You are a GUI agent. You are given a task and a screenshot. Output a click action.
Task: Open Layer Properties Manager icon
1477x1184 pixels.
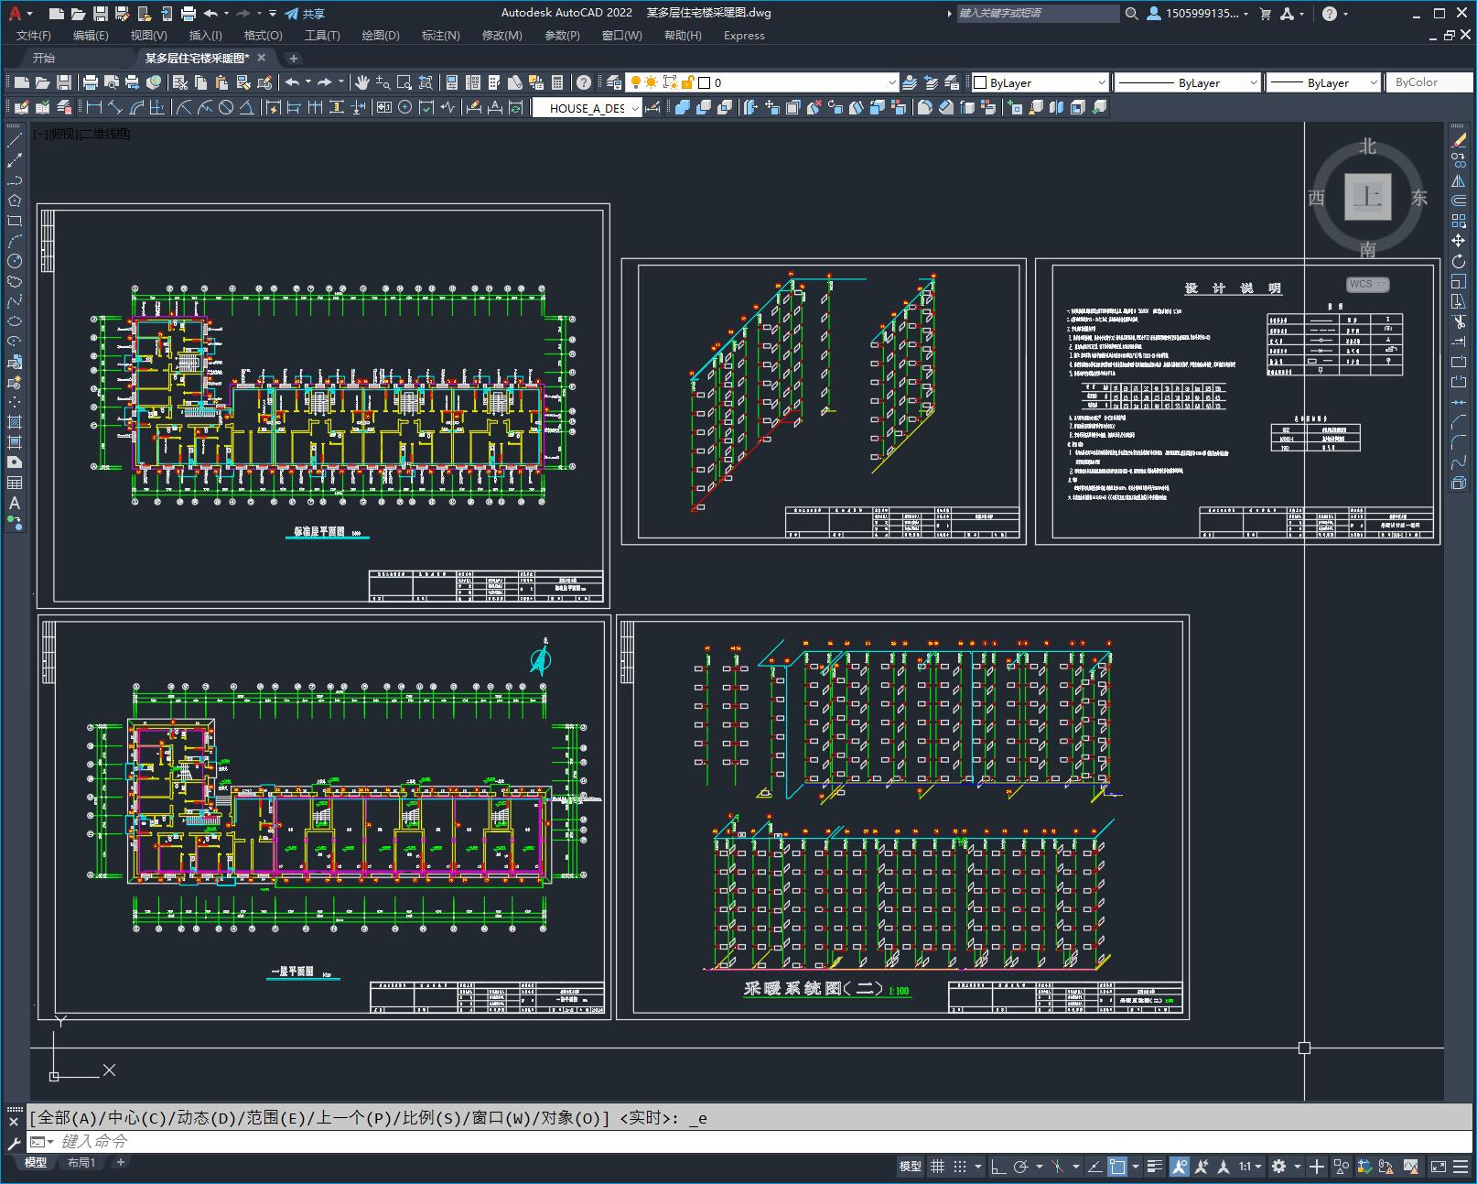pyautogui.click(x=615, y=82)
